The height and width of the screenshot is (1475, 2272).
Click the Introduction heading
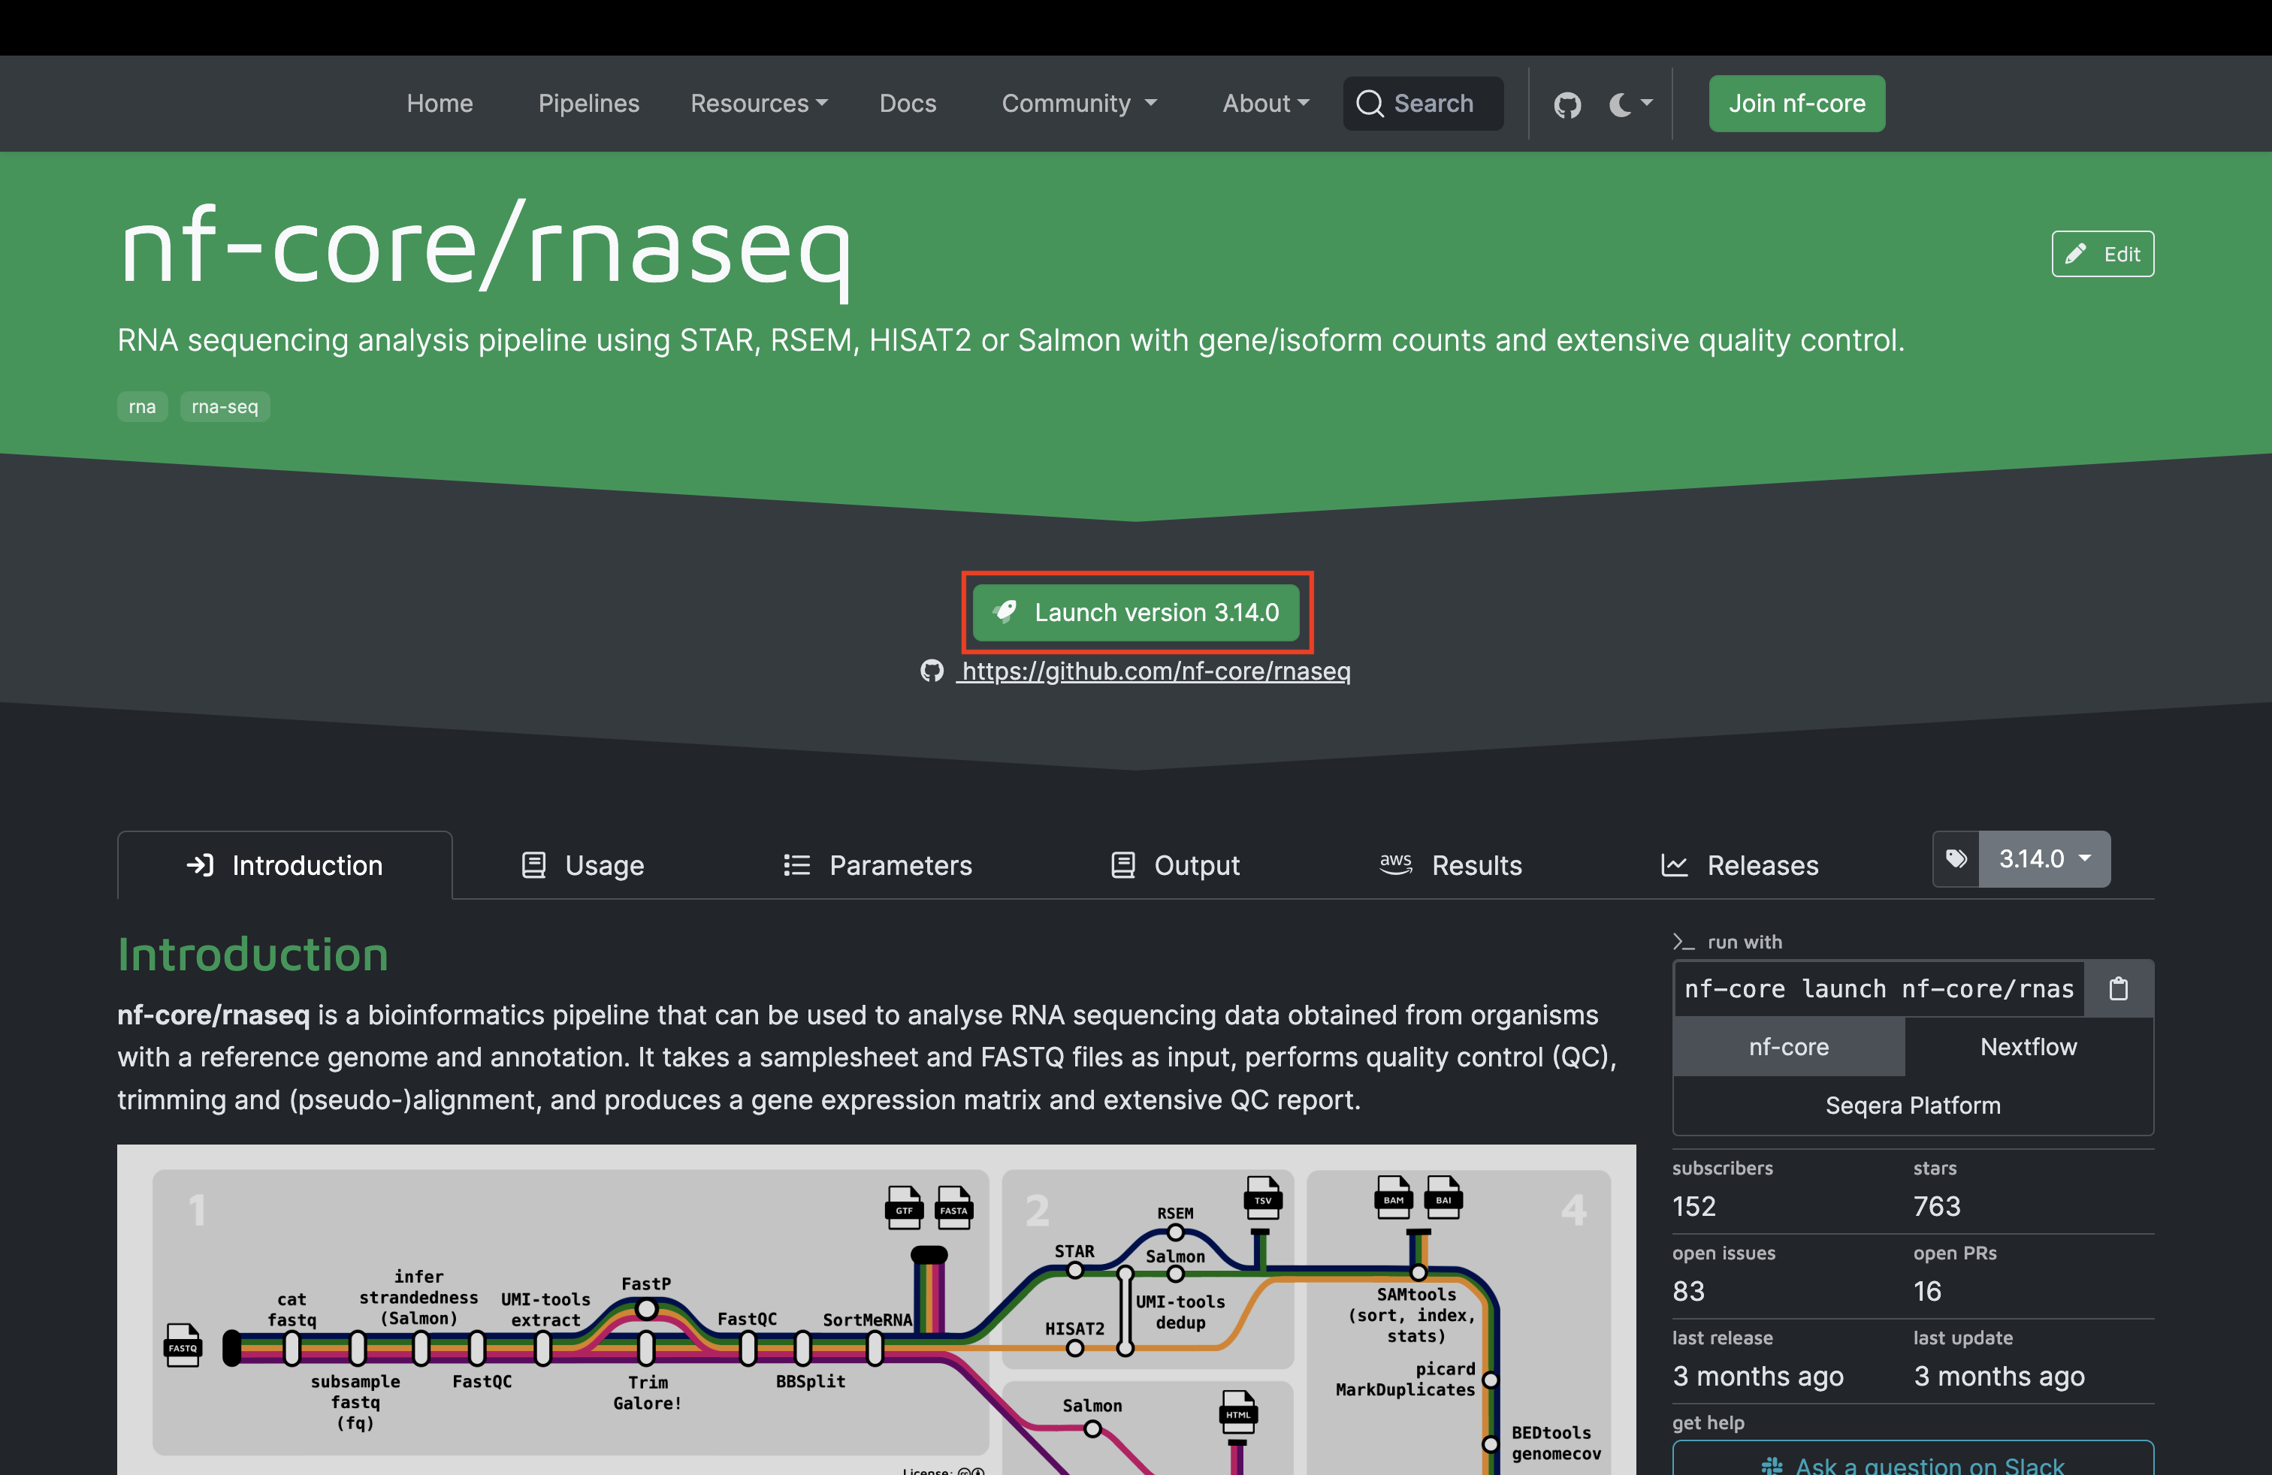point(253,954)
